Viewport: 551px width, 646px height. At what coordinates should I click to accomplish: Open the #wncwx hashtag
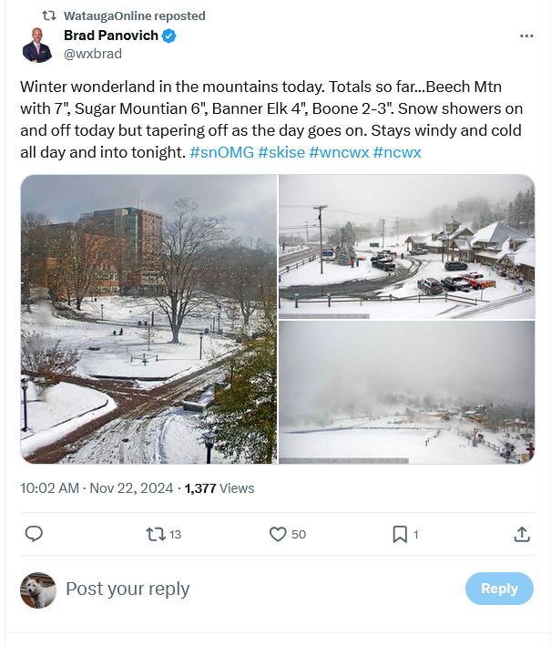tap(339, 152)
